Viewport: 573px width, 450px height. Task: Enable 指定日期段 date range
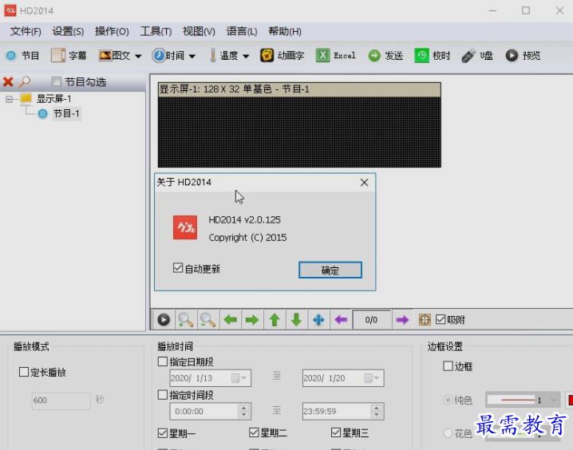tap(163, 361)
